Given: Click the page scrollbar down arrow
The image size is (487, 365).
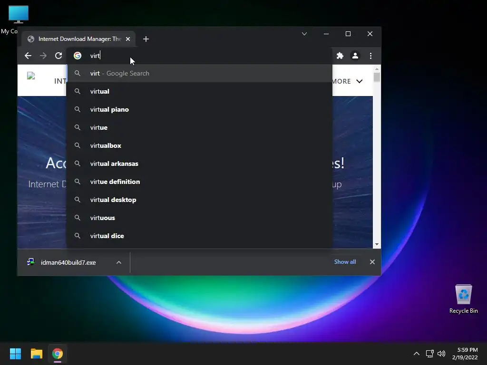Looking at the screenshot, I should click(377, 245).
